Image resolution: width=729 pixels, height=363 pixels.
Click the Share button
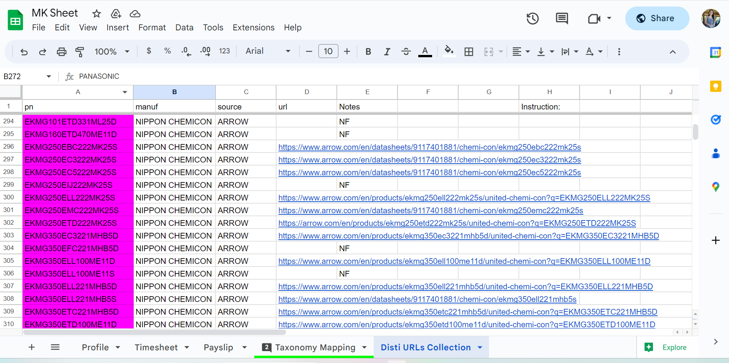click(x=657, y=18)
